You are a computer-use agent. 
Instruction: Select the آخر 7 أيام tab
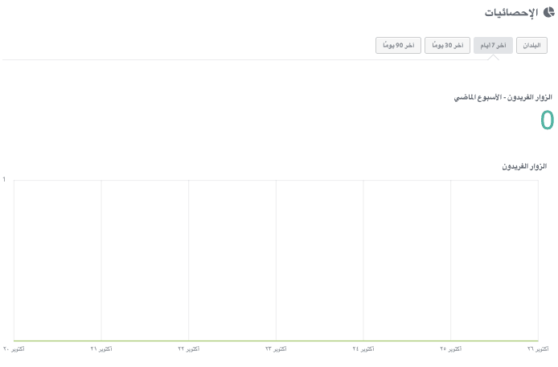(493, 46)
